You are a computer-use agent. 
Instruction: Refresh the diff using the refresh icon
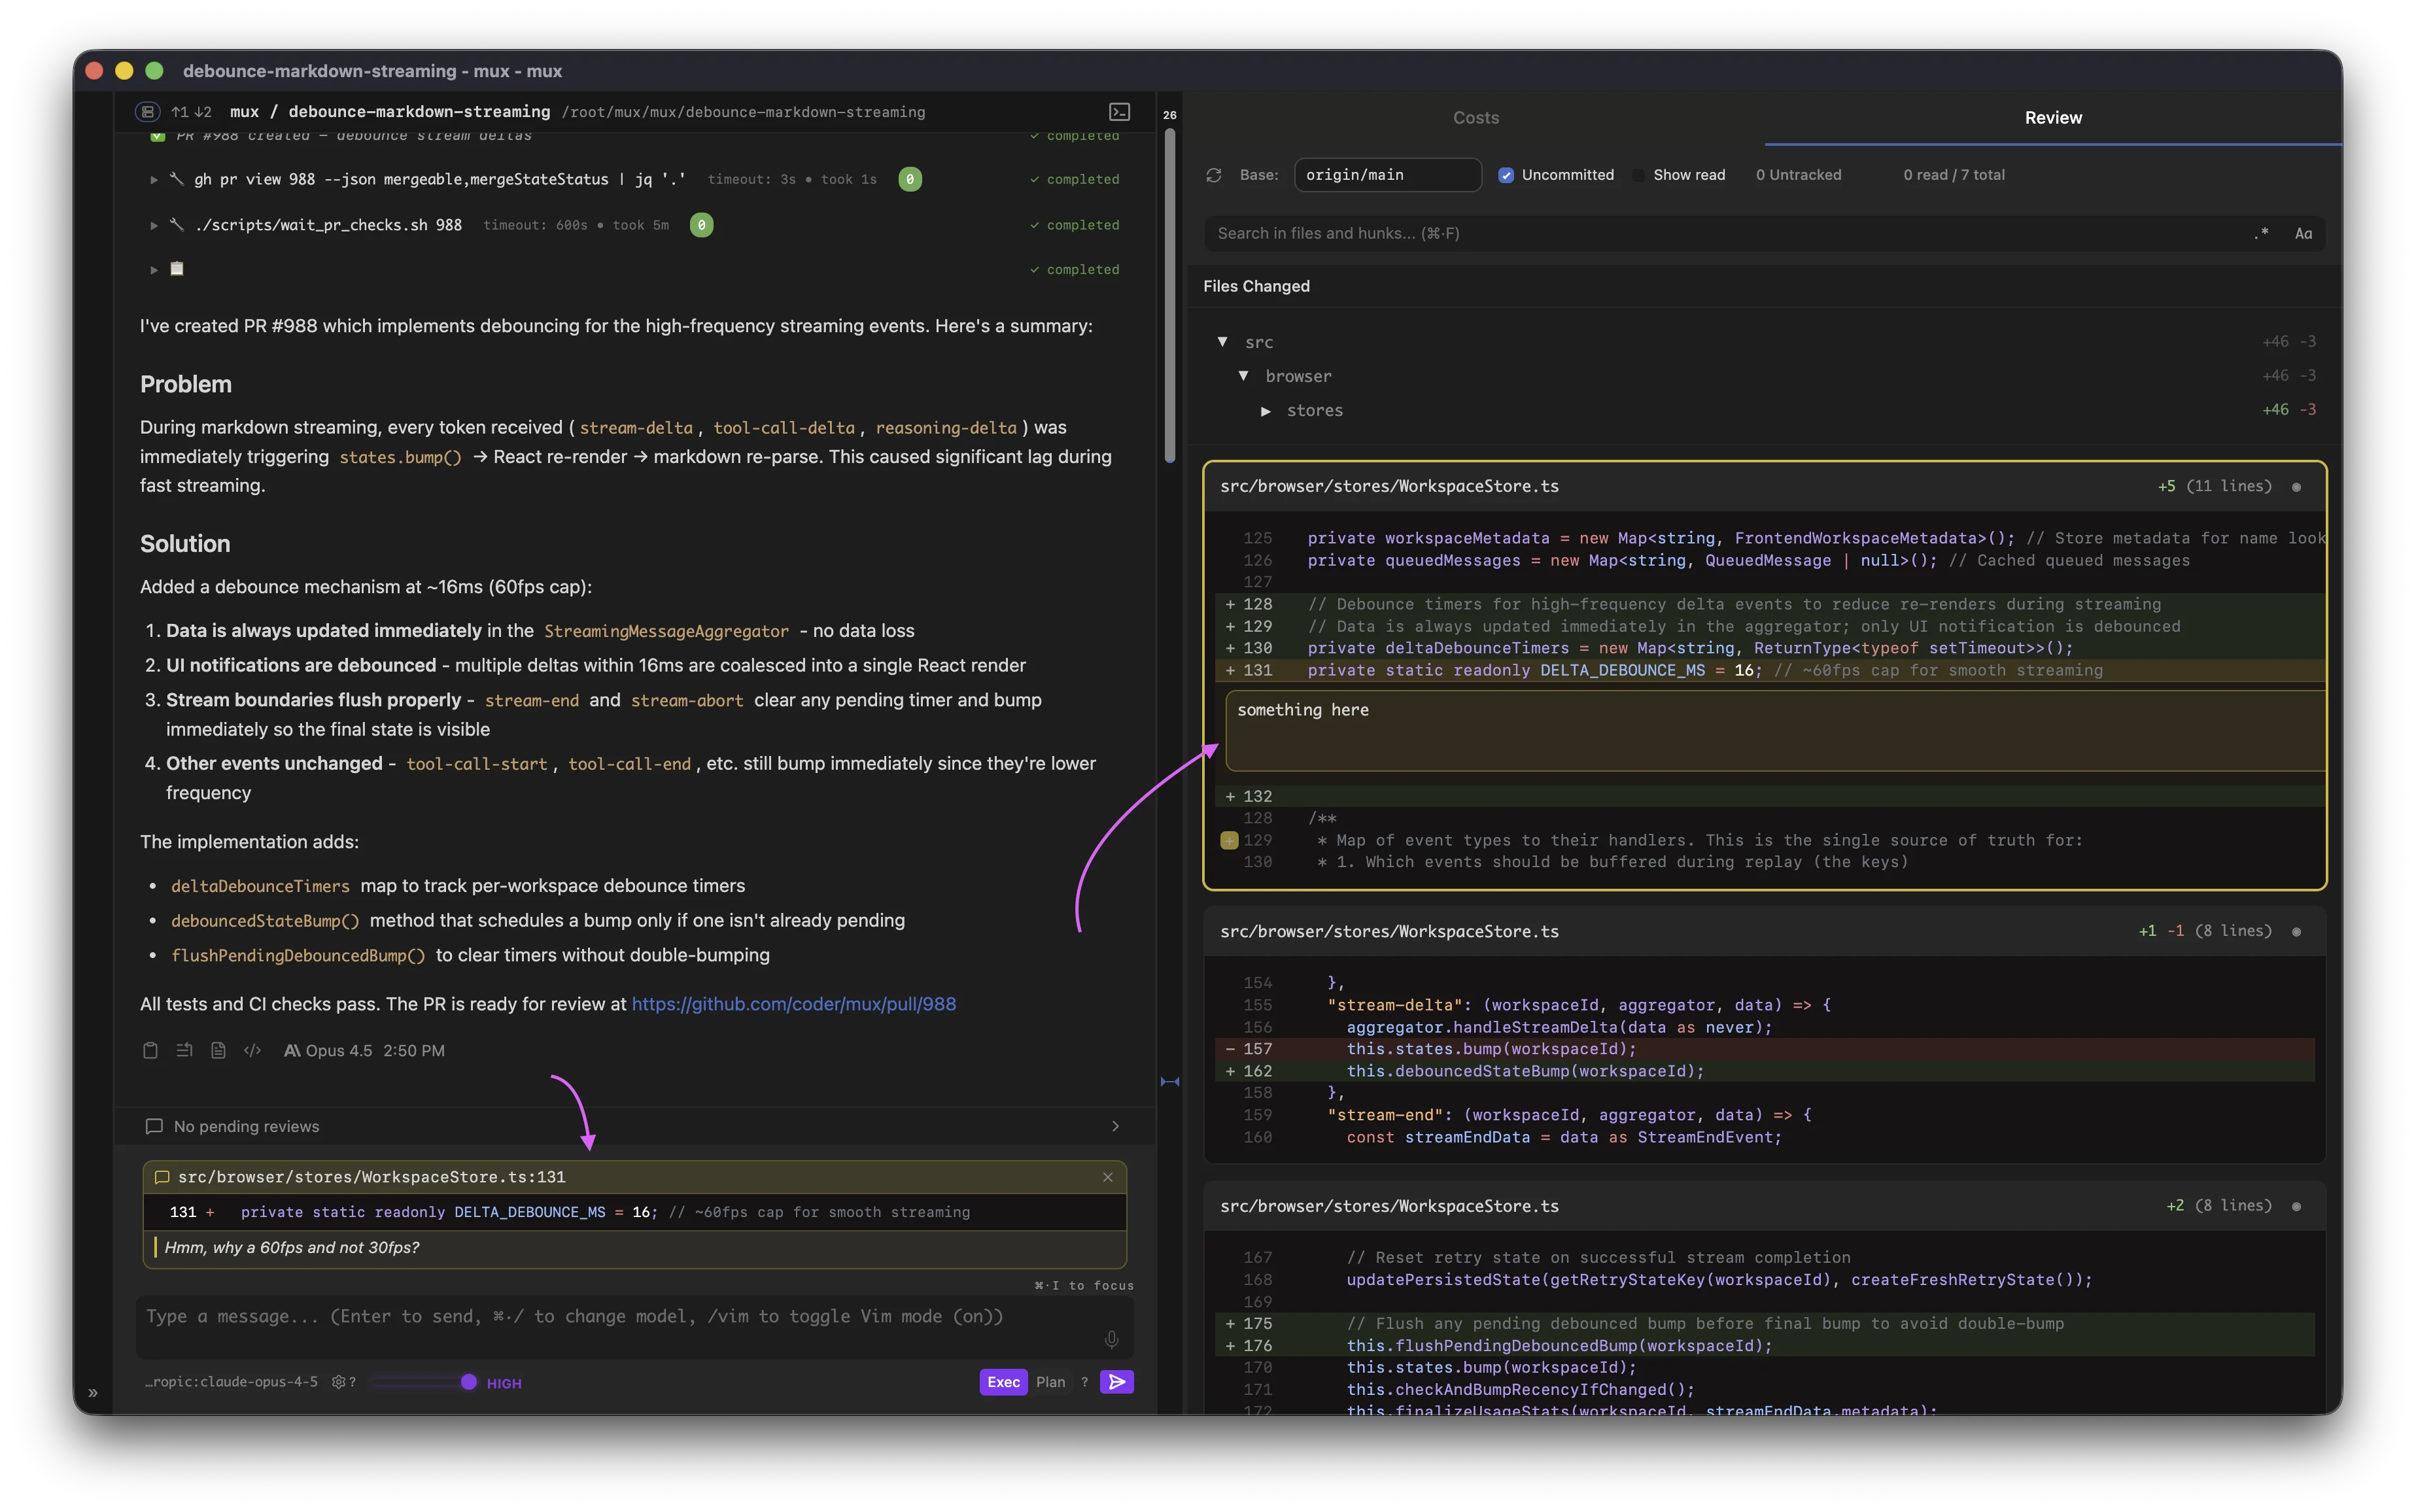click(1214, 174)
